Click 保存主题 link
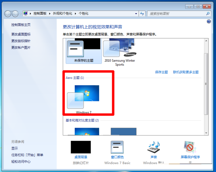The height and width of the screenshot is (172, 216). (x=161, y=72)
